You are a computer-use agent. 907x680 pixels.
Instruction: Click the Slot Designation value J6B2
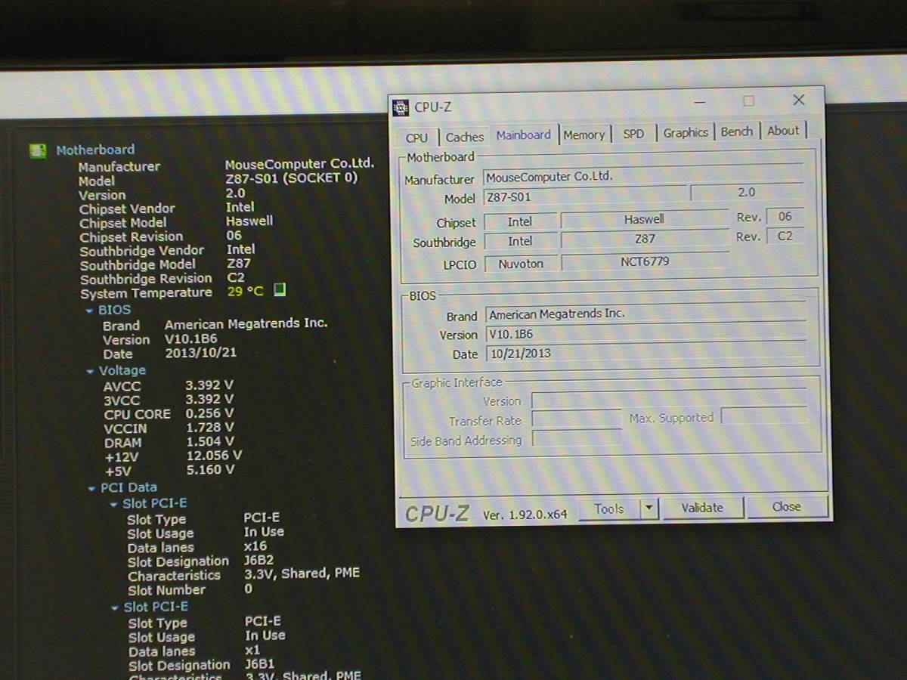point(259,561)
